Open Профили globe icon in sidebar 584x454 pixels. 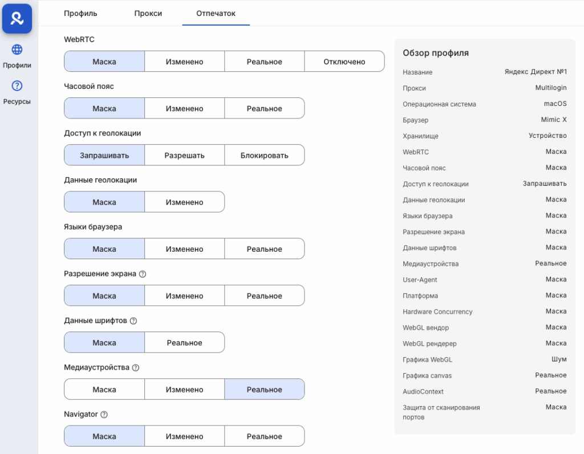[x=17, y=50]
